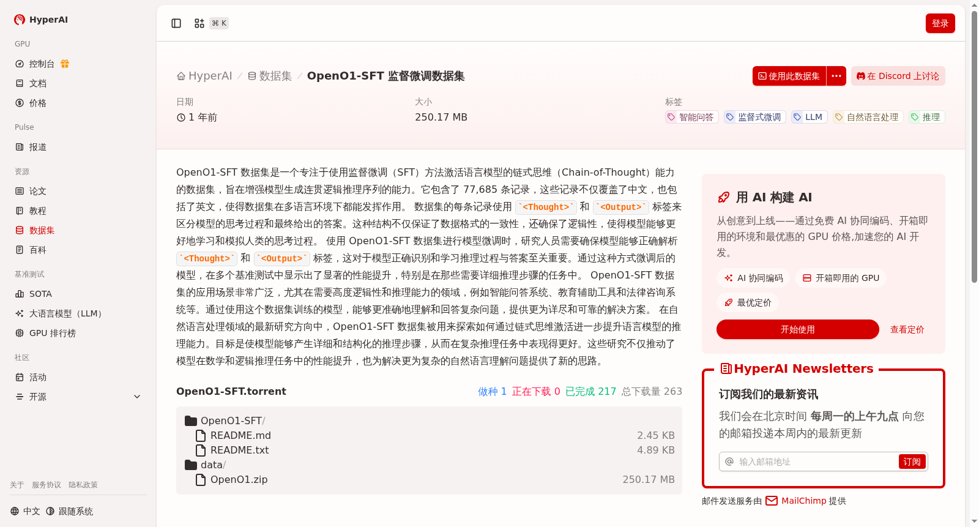
Task: Select the LLM tag
Action: 809,117
